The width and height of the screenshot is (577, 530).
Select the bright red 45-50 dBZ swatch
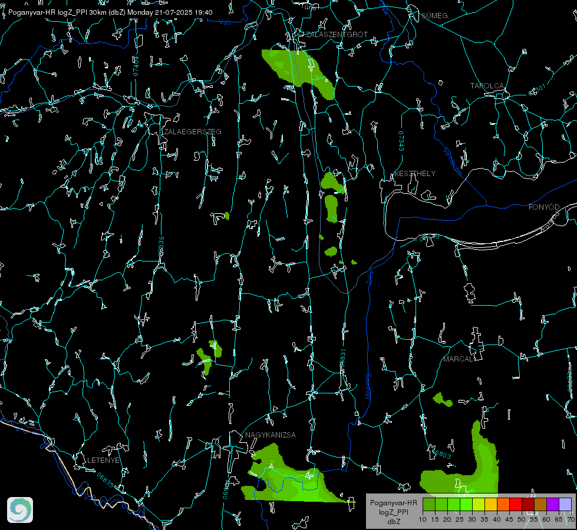[516, 504]
